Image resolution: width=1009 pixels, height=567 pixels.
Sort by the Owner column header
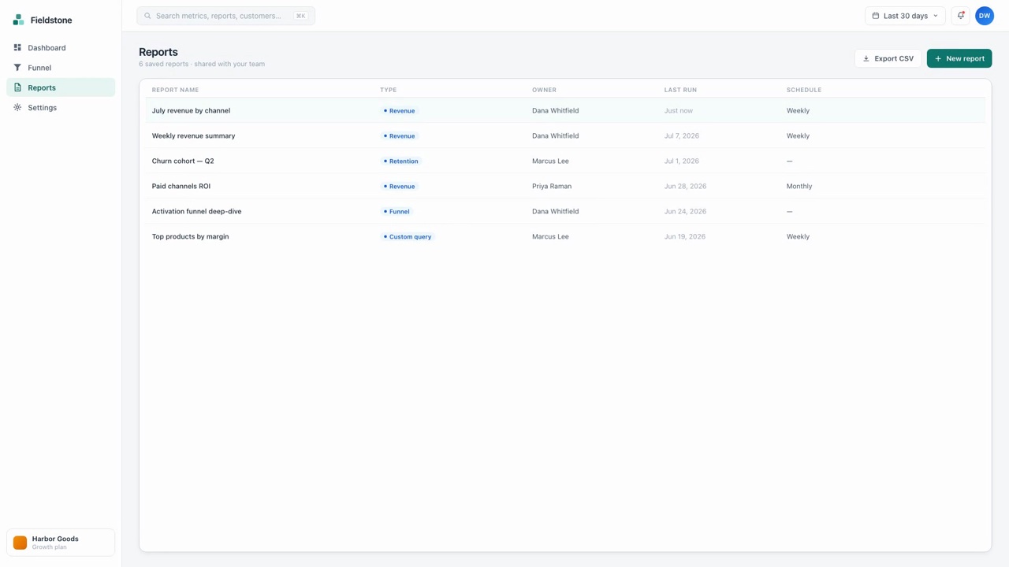tap(544, 90)
